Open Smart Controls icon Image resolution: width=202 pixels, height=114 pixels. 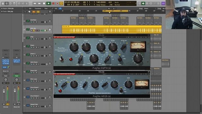pyautogui.click(x=19, y=3)
